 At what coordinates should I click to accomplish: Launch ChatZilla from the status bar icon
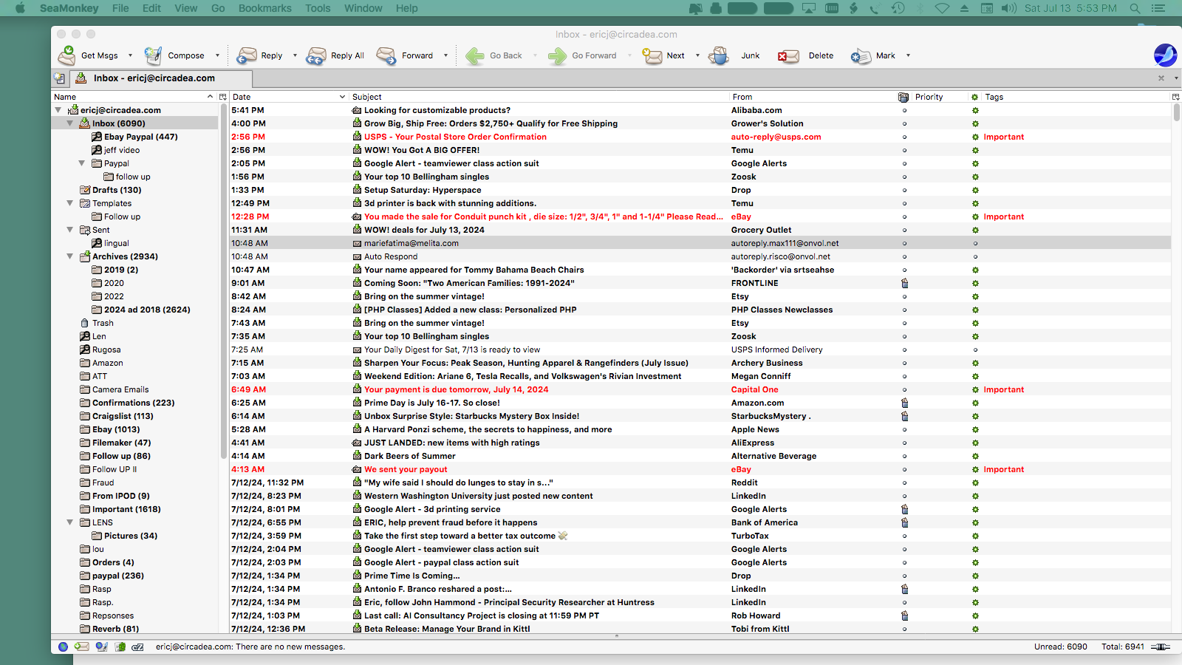tap(137, 647)
